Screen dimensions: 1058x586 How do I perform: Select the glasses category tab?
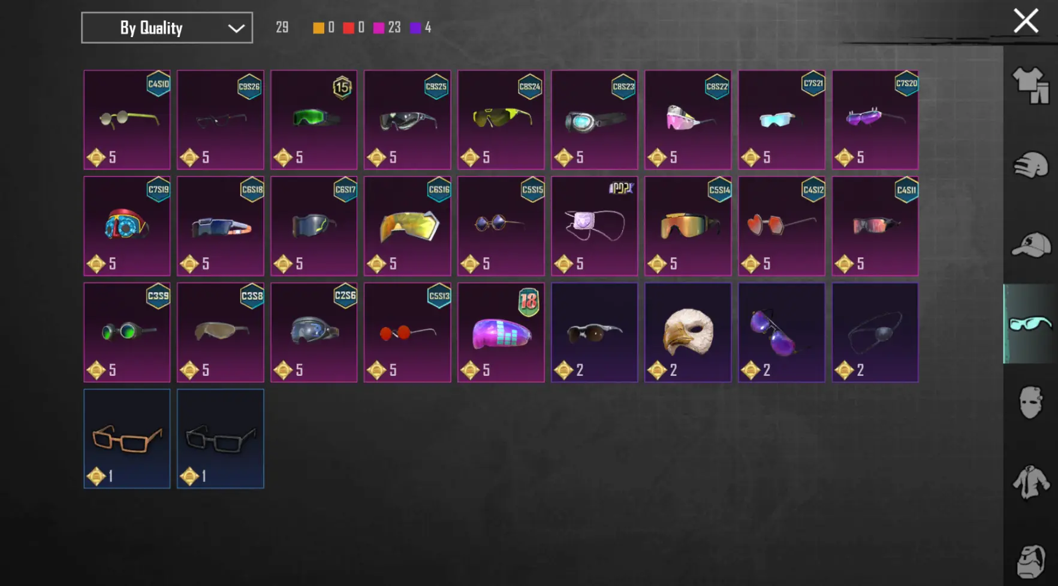click(1030, 324)
